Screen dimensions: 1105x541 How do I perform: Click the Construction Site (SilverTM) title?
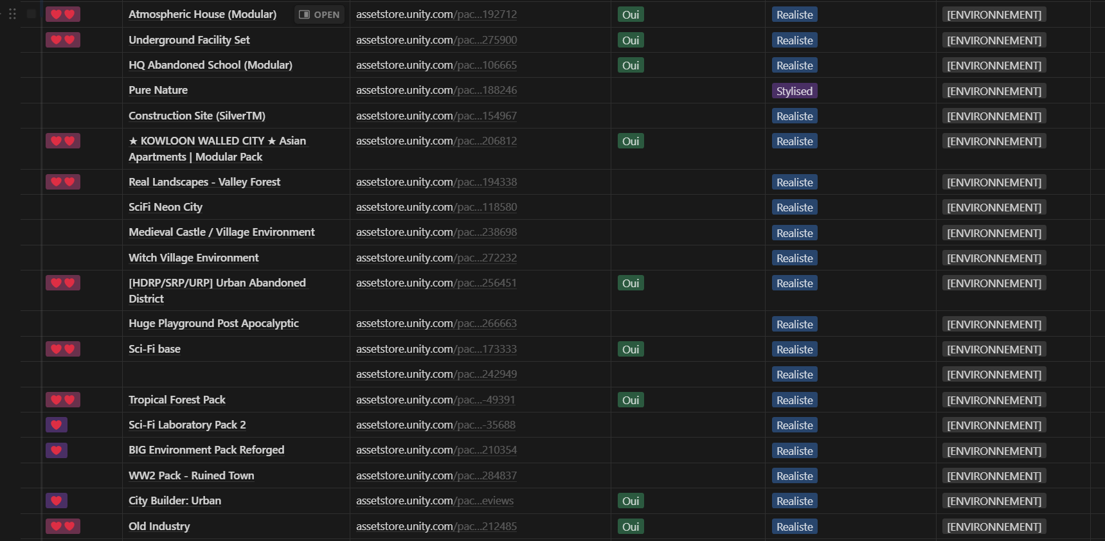[197, 116]
